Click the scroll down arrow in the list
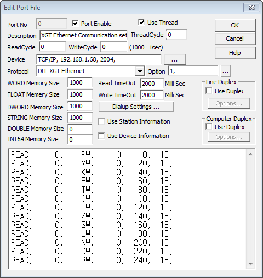This screenshot has height=278, width=263. coord(250,264)
